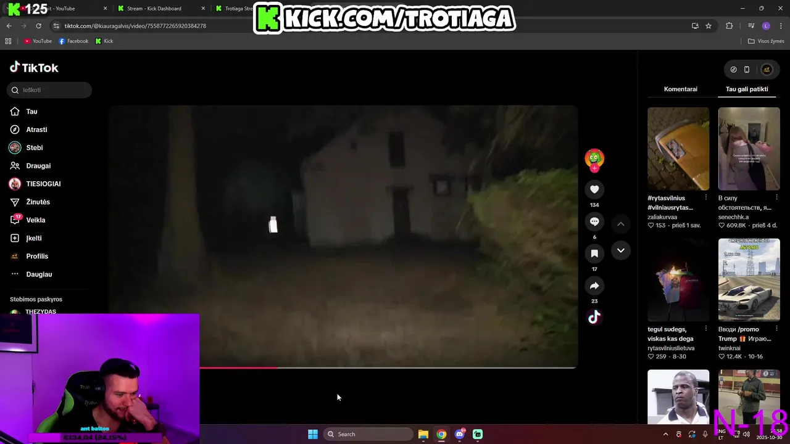This screenshot has width=790, height=444.
Task: Switch to Trotiaga Stream browser tab
Action: point(233,9)
